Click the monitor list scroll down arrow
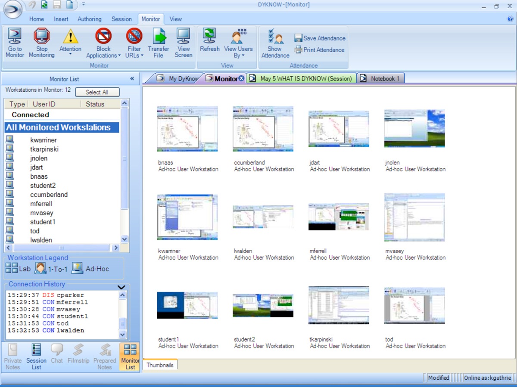The height and width of the screenshot is (388, 517). [x=125, y=239]
